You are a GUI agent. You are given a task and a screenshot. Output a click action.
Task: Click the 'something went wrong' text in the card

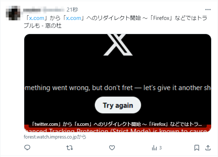click(x=118, y=88)
